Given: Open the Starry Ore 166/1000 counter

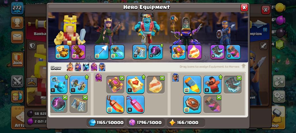Looking at the screenshot, I should (186, 123).
